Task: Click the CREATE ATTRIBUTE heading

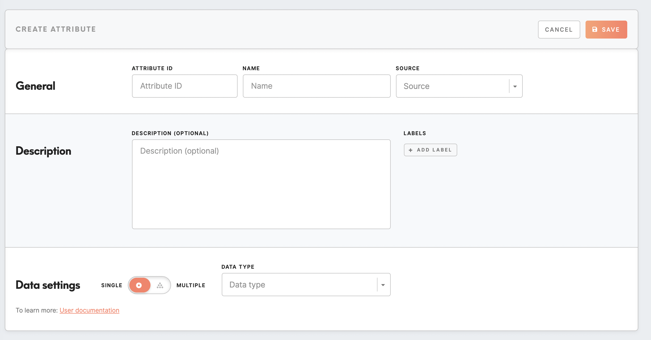Action: coord(56,29)
